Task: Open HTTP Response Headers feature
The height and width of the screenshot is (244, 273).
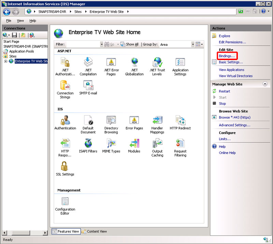Action: pyautogui.click(x=65, y=147)
